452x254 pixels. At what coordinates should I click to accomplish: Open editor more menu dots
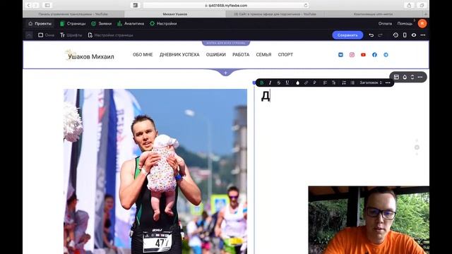point(423,35)
